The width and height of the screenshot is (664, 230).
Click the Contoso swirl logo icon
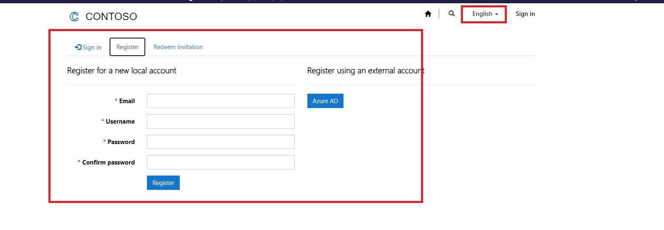click(x=74, y=16)
